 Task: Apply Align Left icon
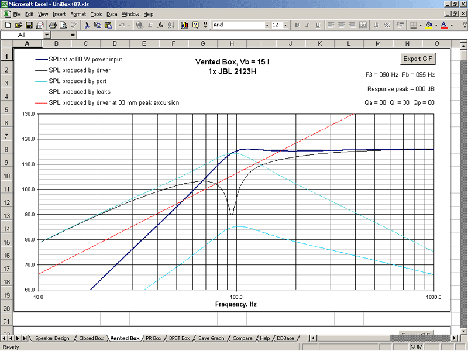pos(331,25)
